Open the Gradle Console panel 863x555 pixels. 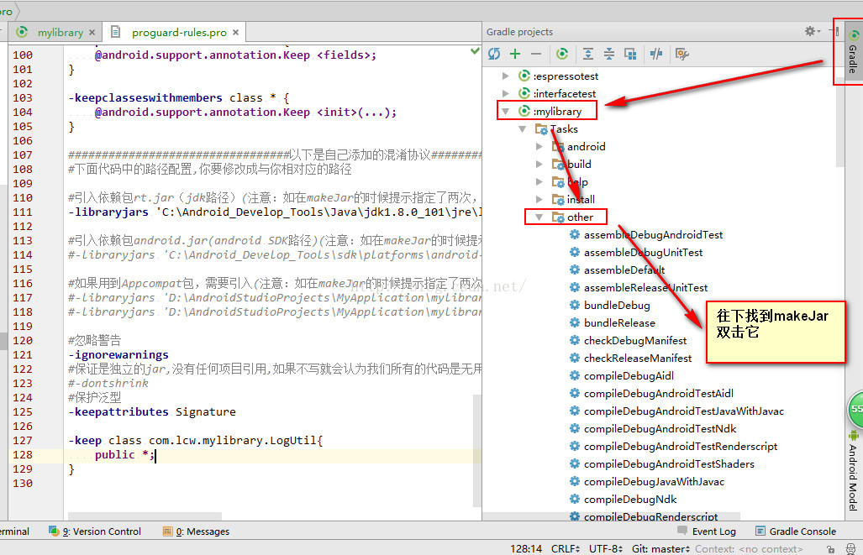coord(796,531)
